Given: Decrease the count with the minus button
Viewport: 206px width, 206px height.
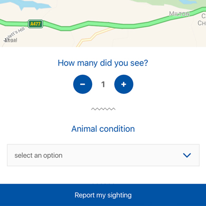Looking at the screenshot, I should 82,84.
